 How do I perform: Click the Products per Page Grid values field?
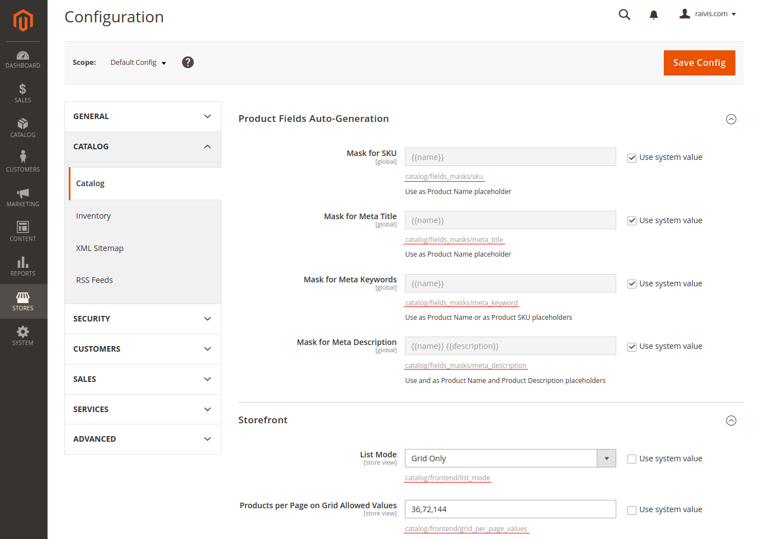(x=510, y=509)
